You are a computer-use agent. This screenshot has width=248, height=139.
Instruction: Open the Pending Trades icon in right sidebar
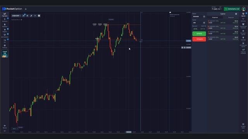pos(243,44)
